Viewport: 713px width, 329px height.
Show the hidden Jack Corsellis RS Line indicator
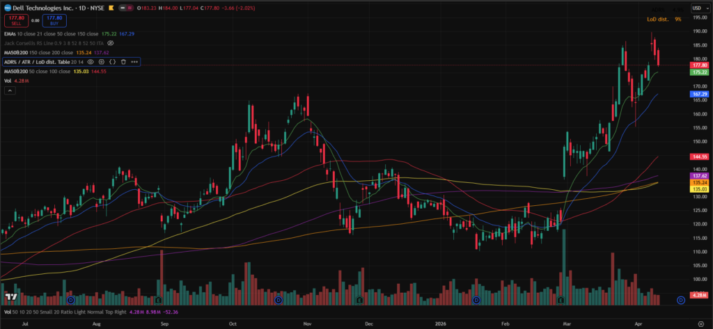point(111,43)
